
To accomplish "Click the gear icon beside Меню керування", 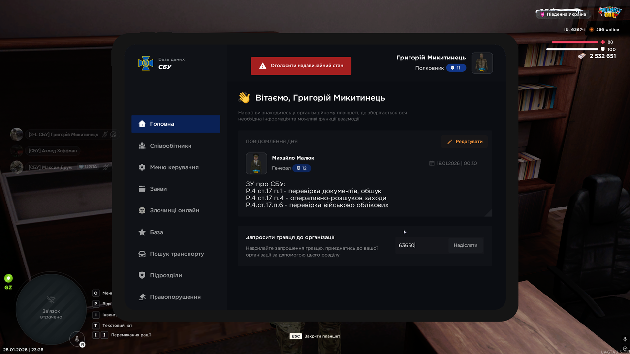I will point(142,167).
